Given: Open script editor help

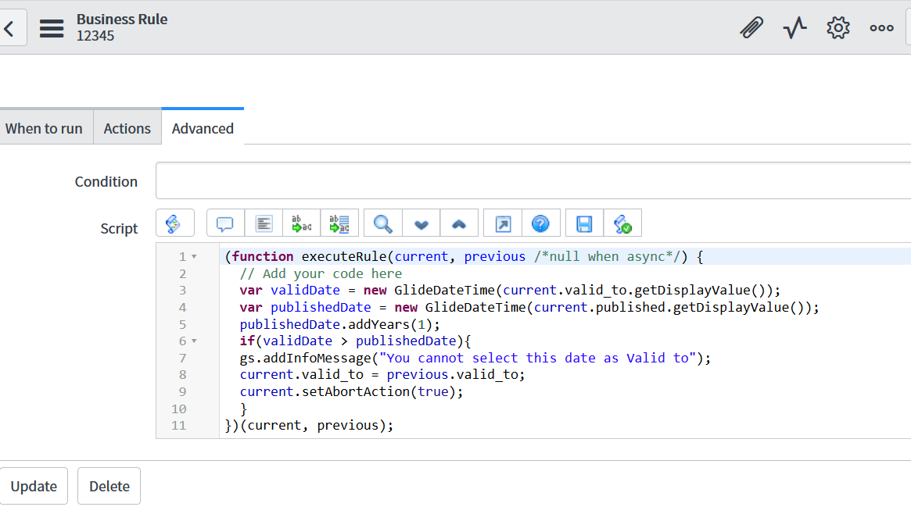Looking at the screenshot, I should pyautogui.click(x=541, y=223).
